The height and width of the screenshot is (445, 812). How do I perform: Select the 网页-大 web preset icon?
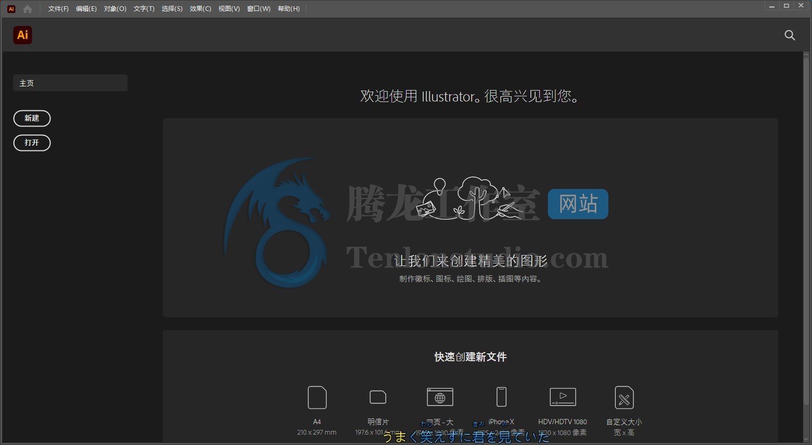point(440,397)
